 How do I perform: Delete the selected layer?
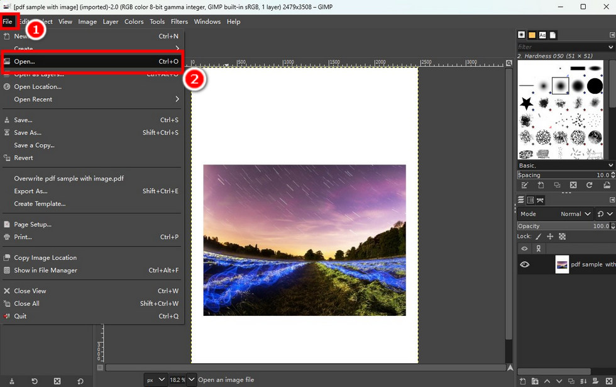[x=607, y=381]
